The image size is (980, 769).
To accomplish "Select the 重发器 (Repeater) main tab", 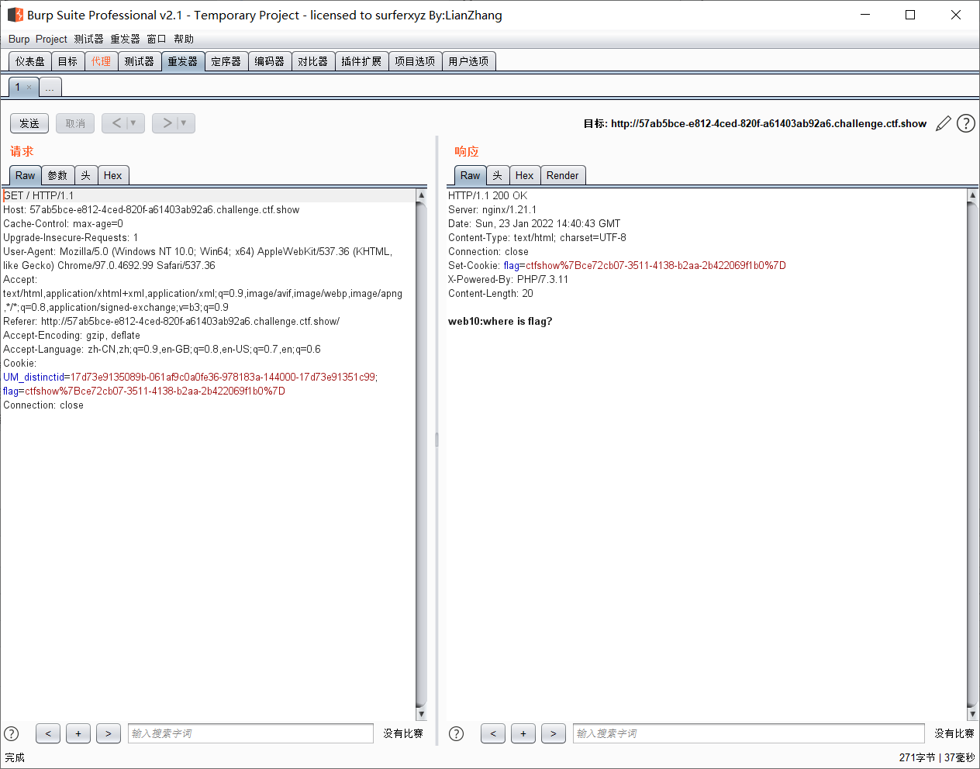I will pyautogui.click(x=183, y=61).
